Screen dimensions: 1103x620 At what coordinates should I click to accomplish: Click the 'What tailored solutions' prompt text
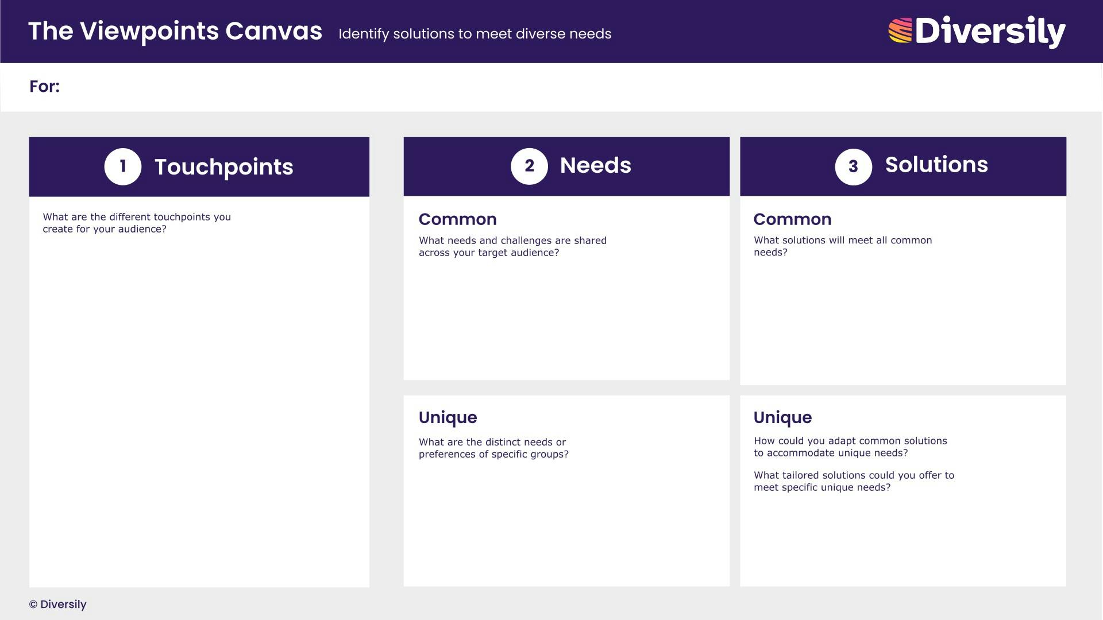click(854, 481)
